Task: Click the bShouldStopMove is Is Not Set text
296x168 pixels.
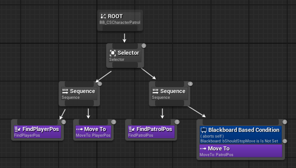Action: 250,141
